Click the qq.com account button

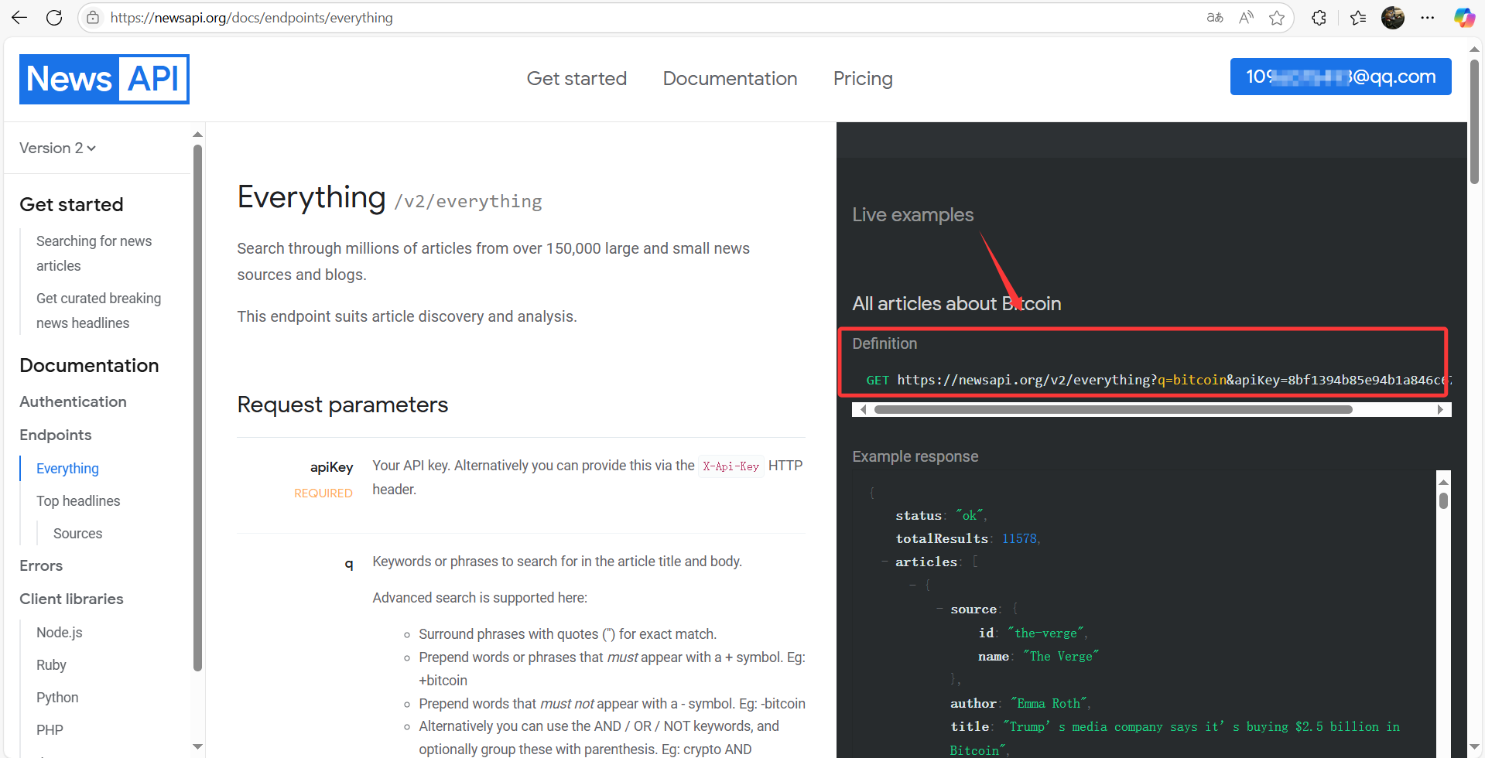(x=1340, y=77)
